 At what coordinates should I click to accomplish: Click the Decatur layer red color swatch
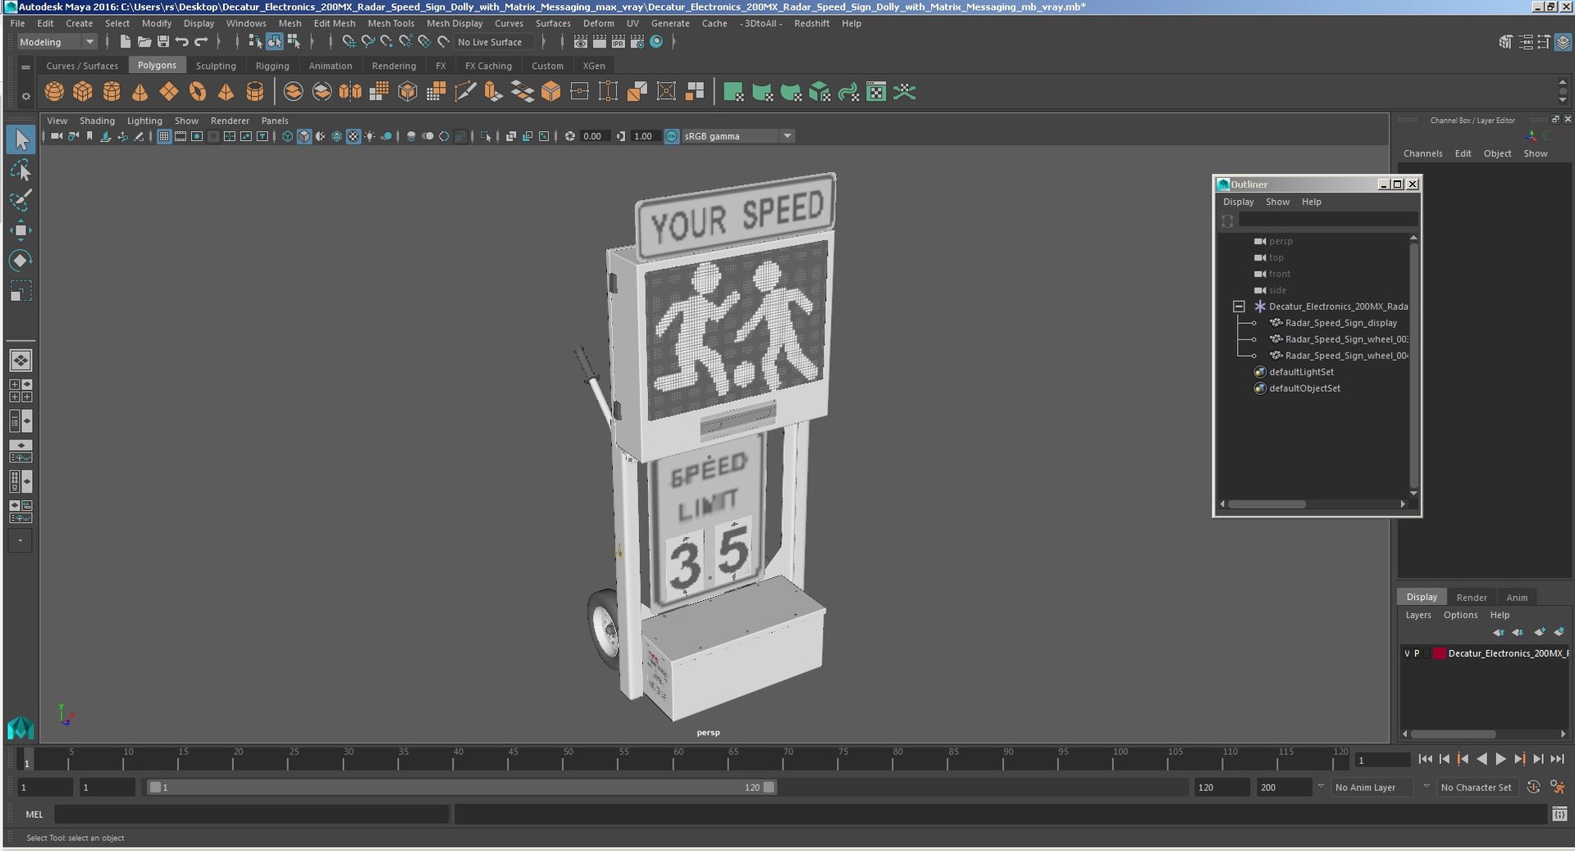1439,653
